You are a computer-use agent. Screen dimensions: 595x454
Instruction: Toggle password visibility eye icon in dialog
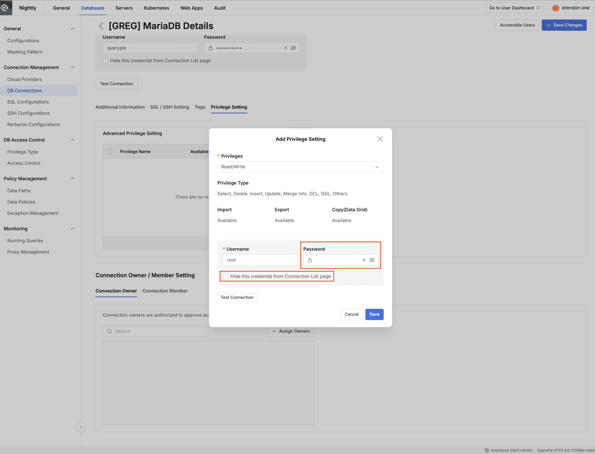coord(372,260)
